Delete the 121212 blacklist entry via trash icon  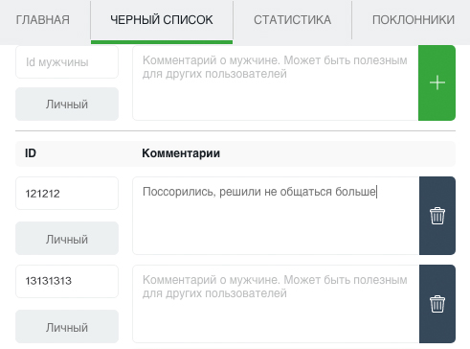(437, 216)
